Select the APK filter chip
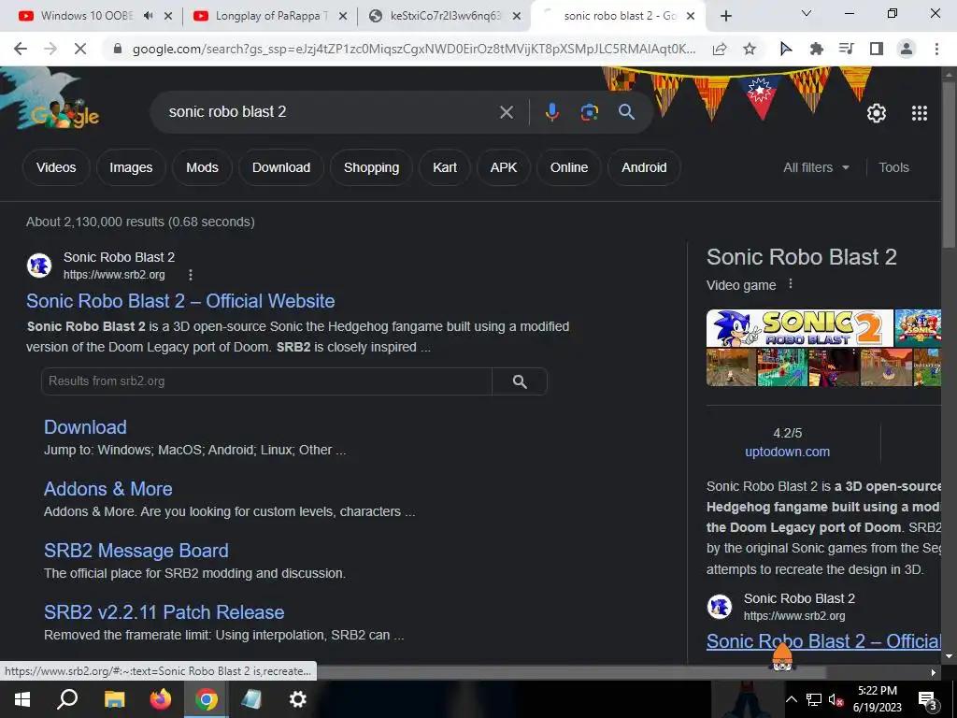Viewport: 957px width, 718px height. [x=504, y=167]
